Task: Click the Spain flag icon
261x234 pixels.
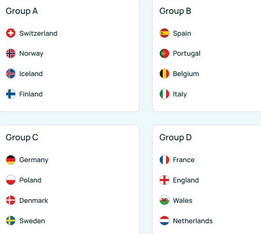Action: (x=164, y=33)
